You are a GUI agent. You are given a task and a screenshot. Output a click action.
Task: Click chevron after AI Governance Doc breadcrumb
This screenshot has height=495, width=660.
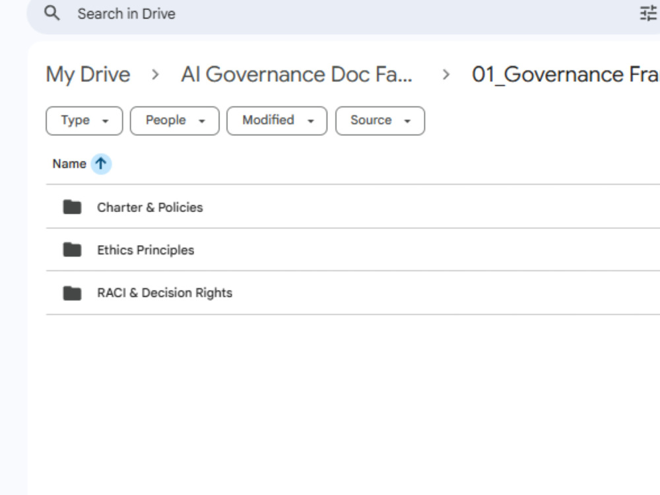pyautogui.click(x=445, y=75)
